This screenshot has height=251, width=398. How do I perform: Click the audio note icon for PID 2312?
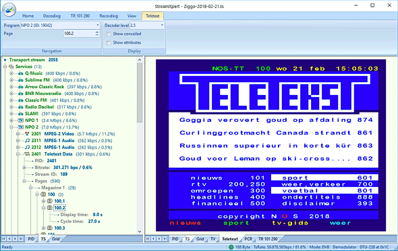point(27,147)
